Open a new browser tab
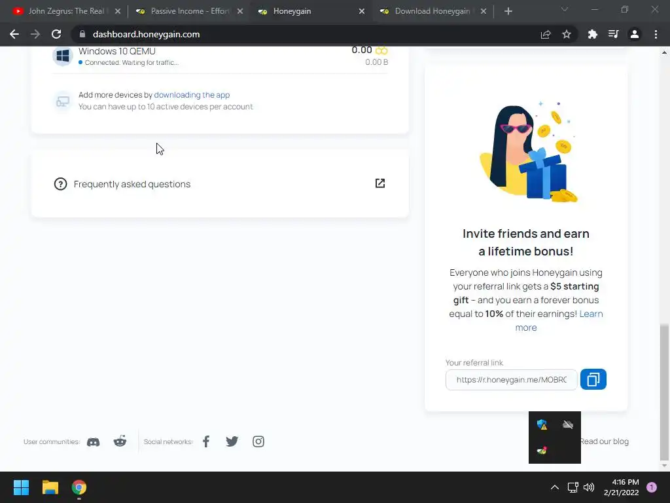The height and width of the screenshot is (503, 670). 508,11
